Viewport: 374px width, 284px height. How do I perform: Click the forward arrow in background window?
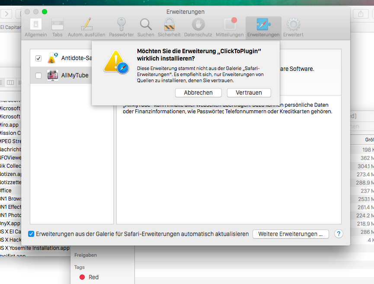click(x=6, y=14)
